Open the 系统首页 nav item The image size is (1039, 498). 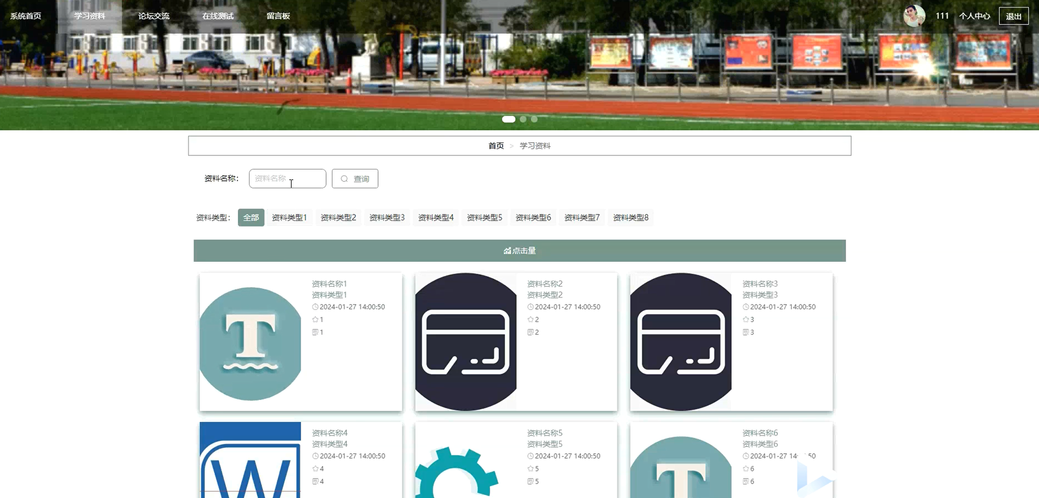coord(25,16)
